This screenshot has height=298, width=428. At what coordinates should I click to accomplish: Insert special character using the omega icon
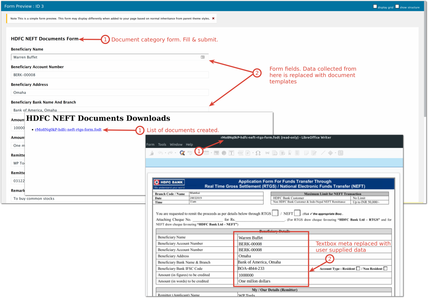pos(258,153)
